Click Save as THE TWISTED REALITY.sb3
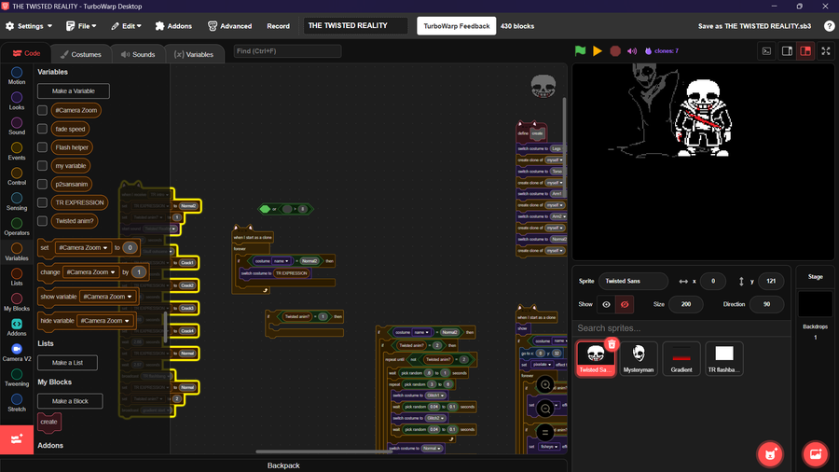 754,26
